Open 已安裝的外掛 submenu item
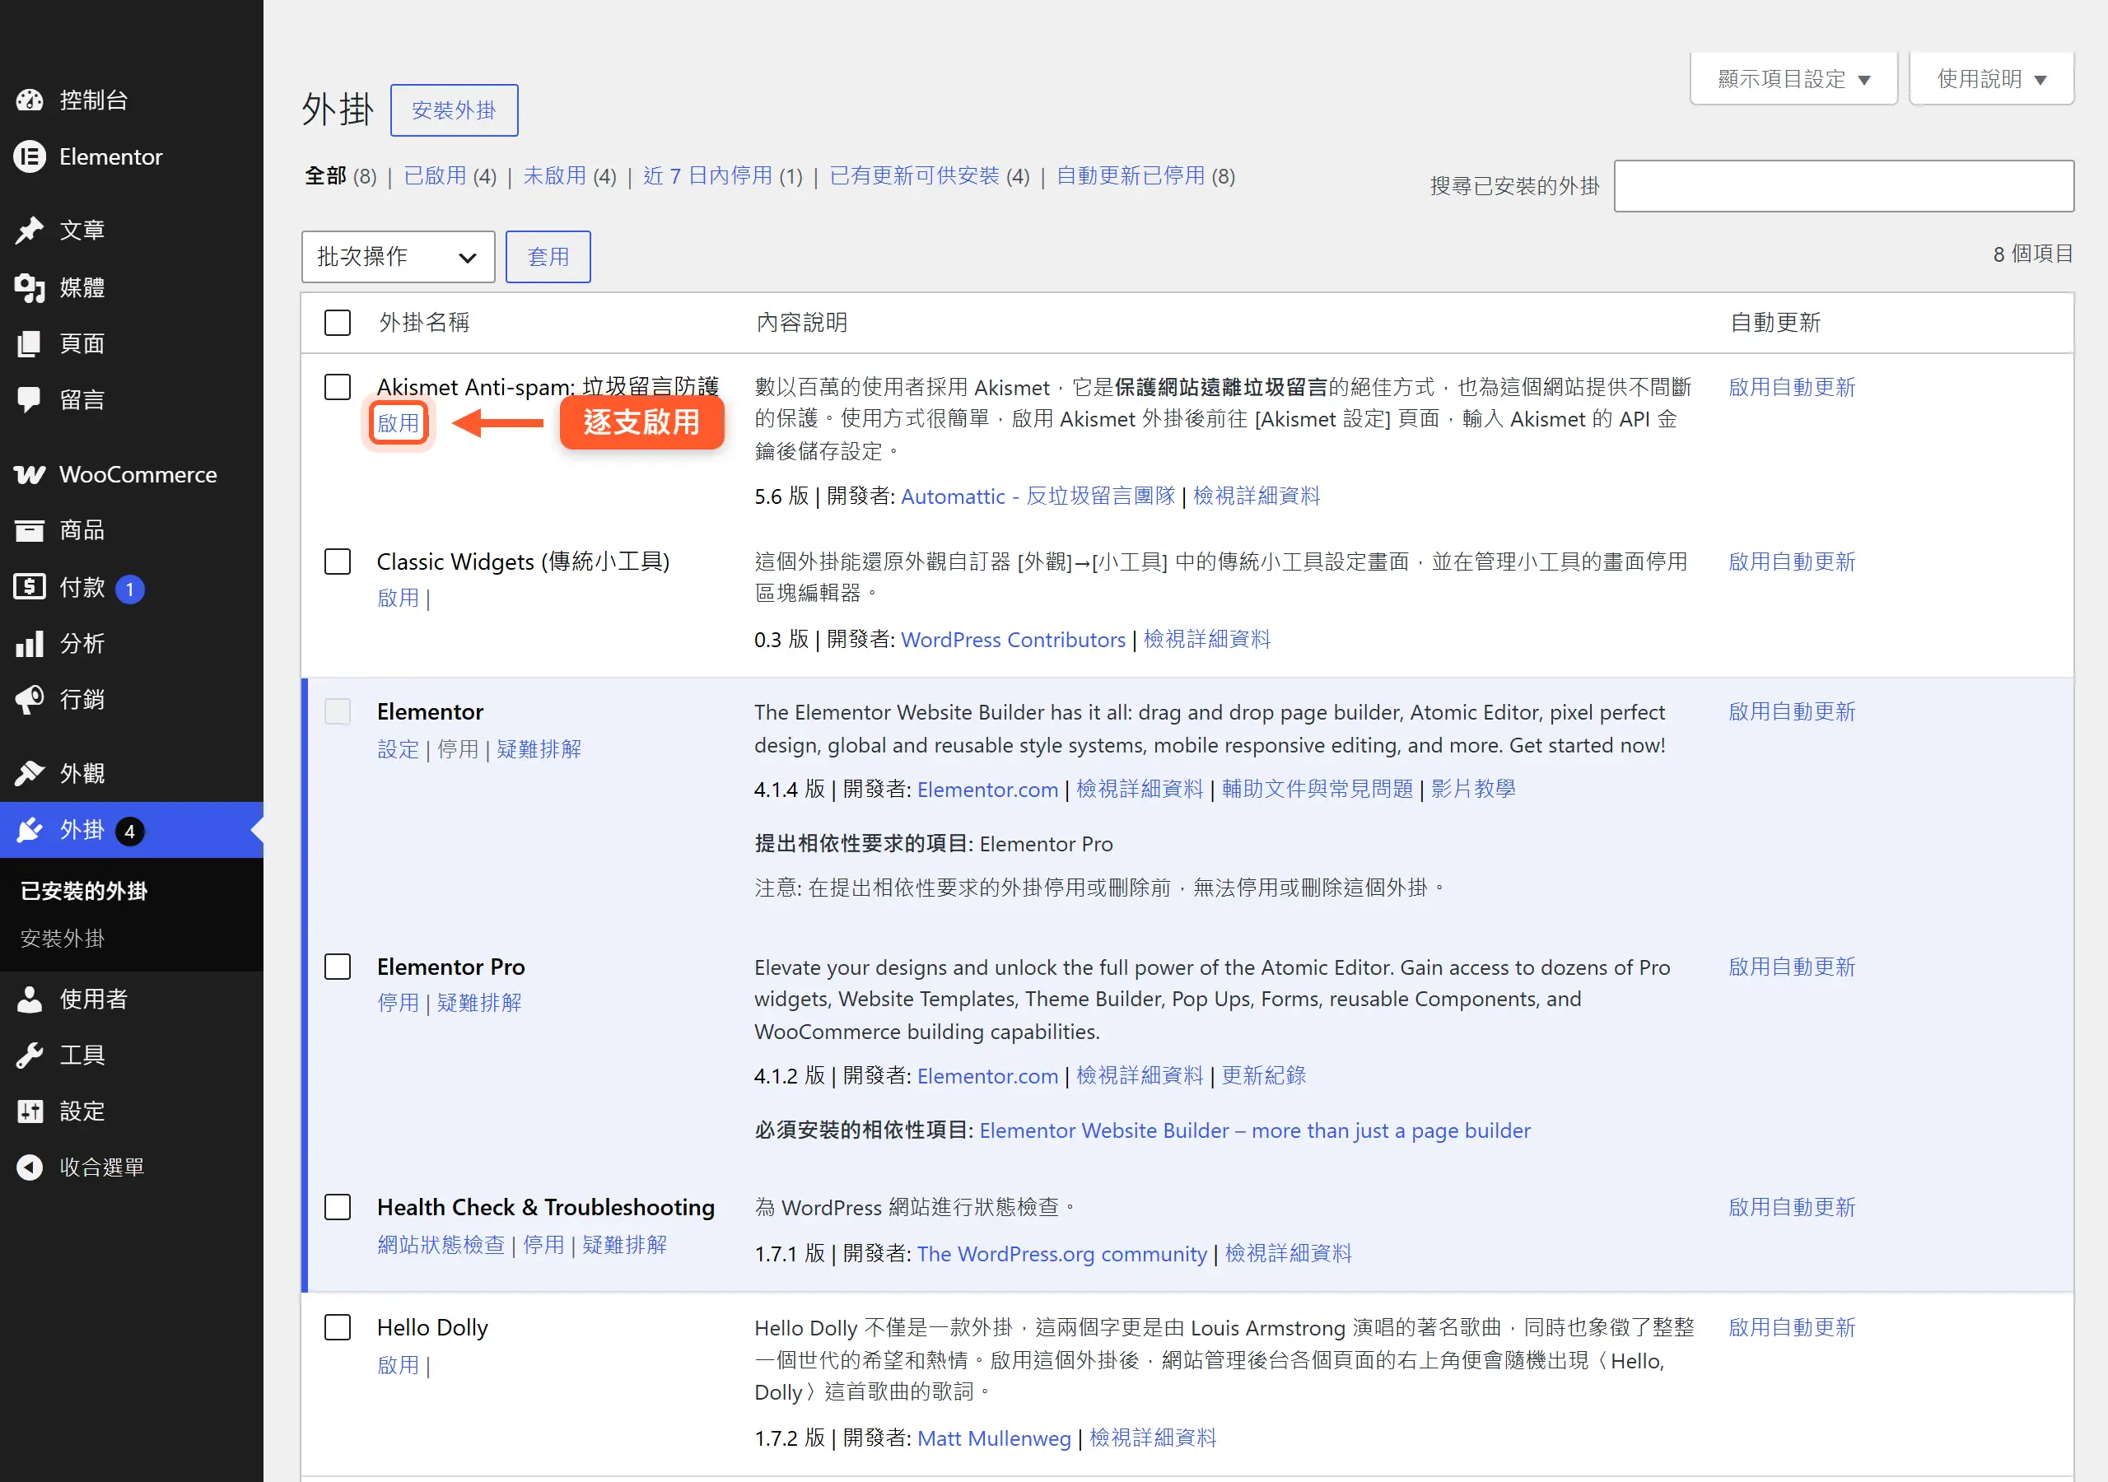 83,891
